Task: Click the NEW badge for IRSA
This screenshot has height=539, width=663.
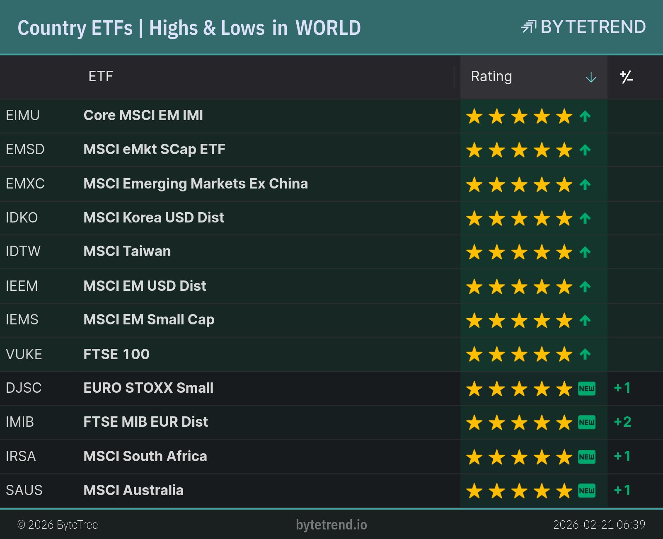Action: coord(587,457)
